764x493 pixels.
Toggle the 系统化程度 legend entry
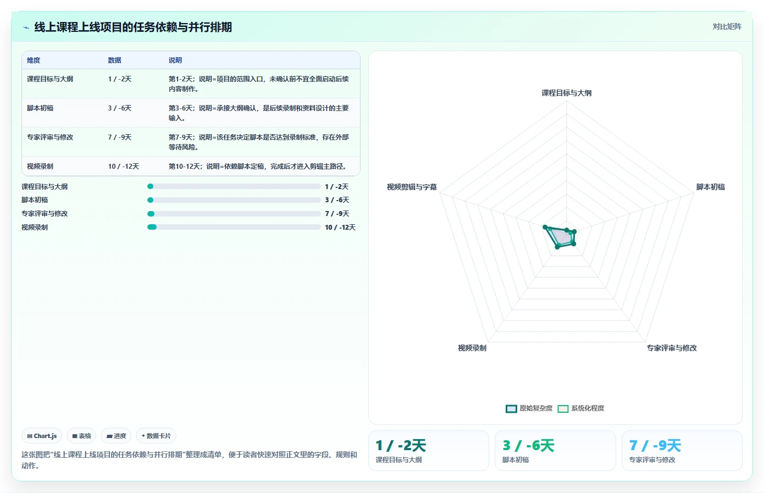[580, 408]
